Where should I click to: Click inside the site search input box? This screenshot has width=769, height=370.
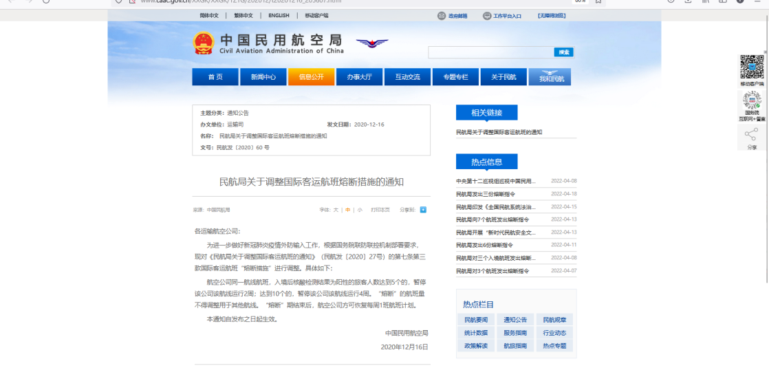coord(490,52)
